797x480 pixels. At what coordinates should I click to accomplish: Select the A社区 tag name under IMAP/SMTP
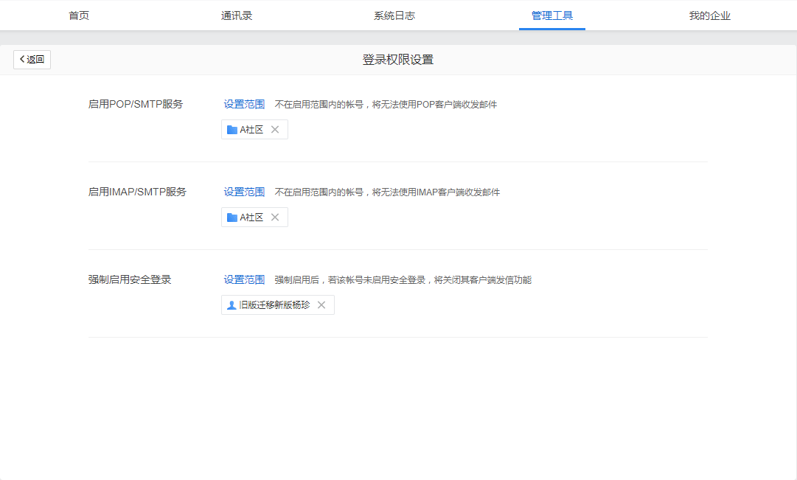[x=251, y=218]
